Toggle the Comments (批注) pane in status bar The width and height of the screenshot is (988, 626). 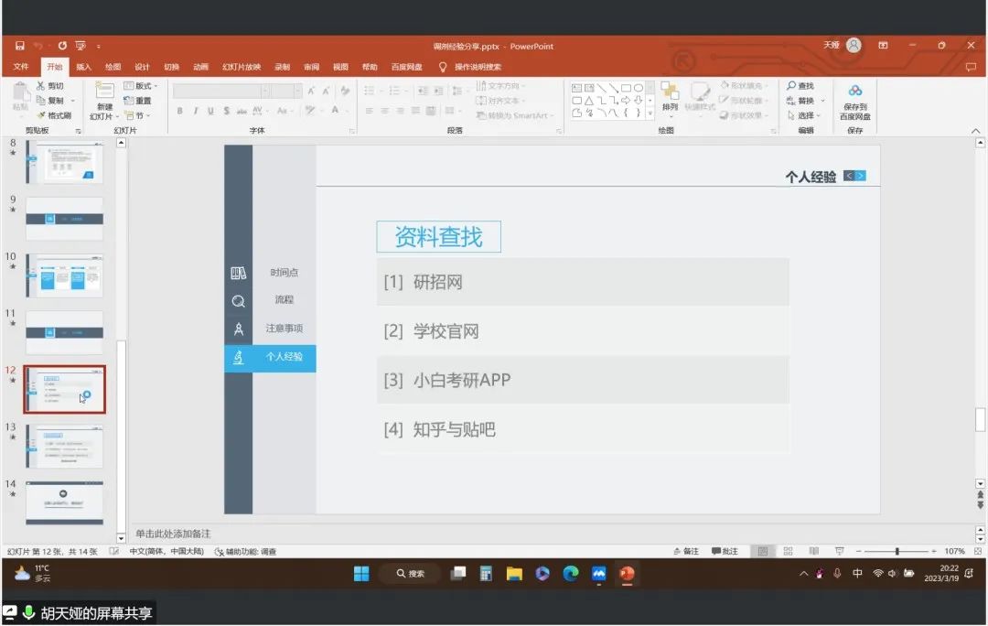[724, 552]
